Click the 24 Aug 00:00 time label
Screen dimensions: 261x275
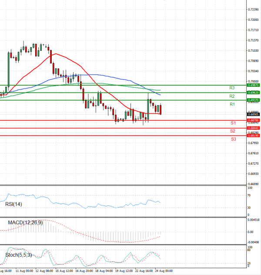tap(164, 271)
